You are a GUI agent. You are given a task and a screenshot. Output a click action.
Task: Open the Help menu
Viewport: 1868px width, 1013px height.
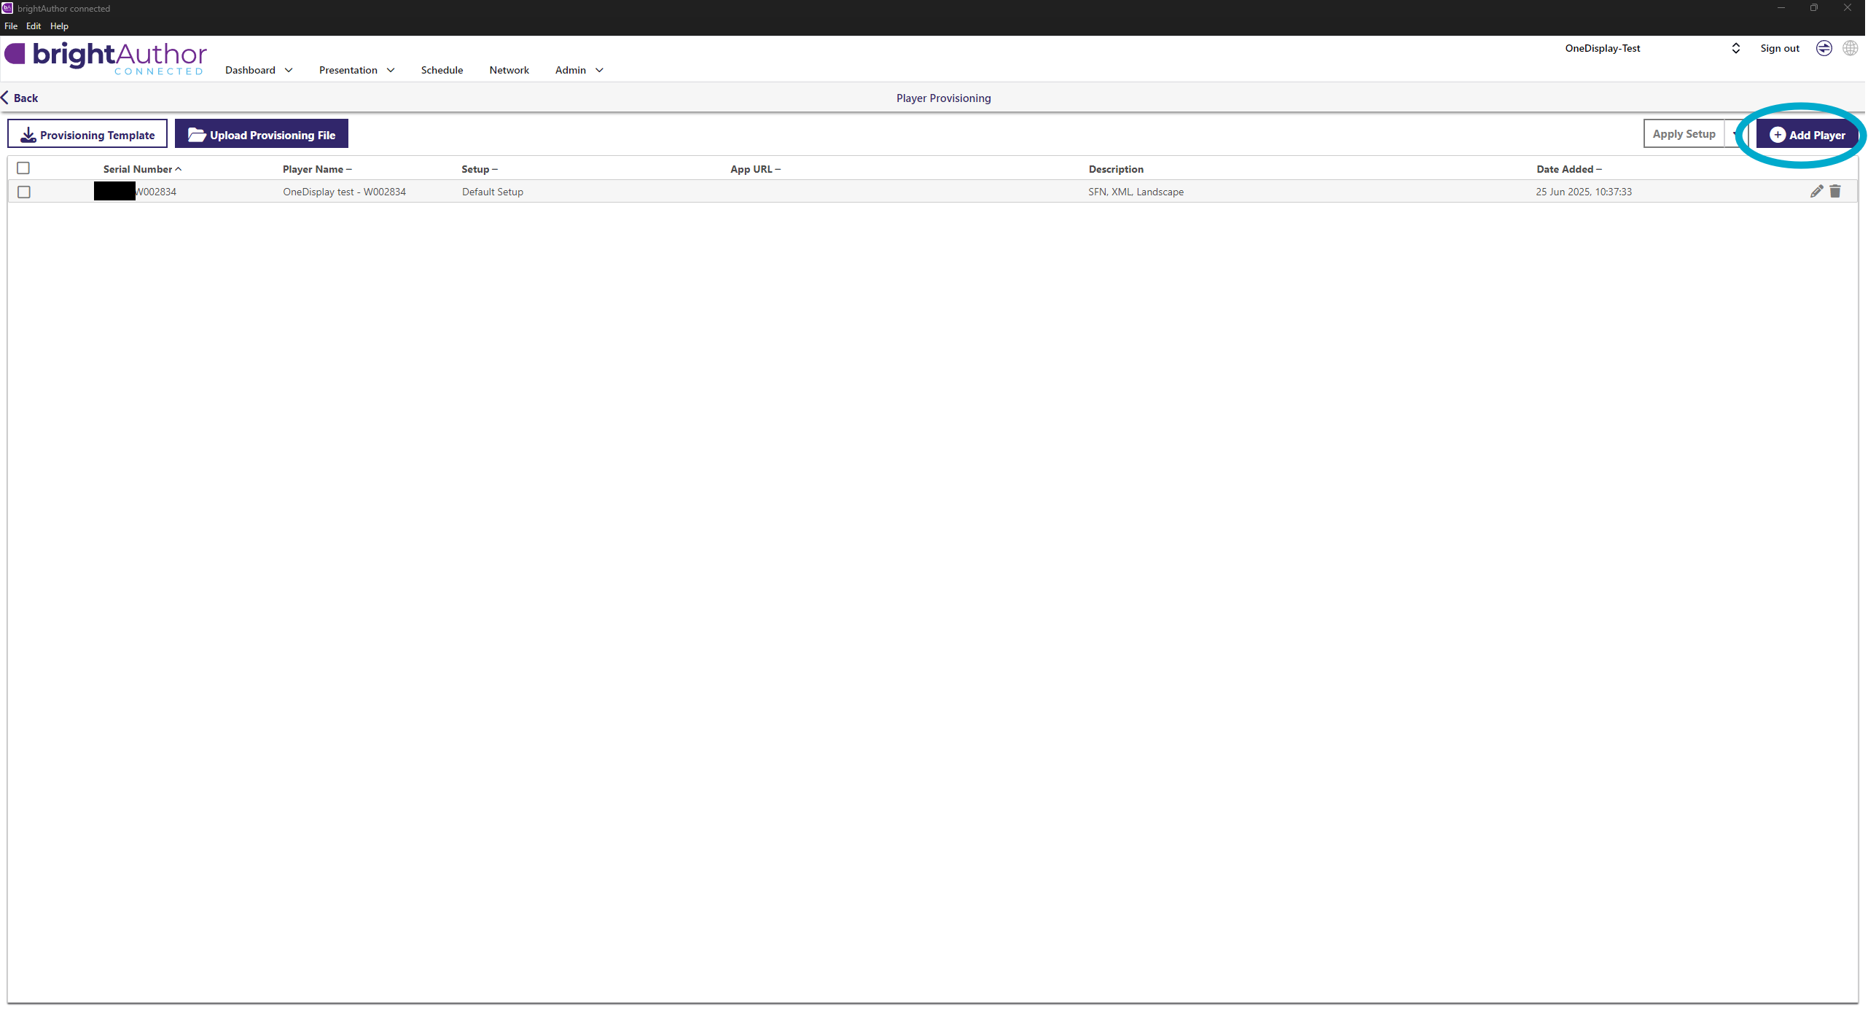coord(59,26)
